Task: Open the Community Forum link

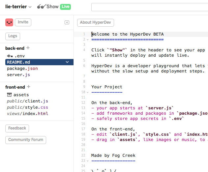Action: click(26, 140)
